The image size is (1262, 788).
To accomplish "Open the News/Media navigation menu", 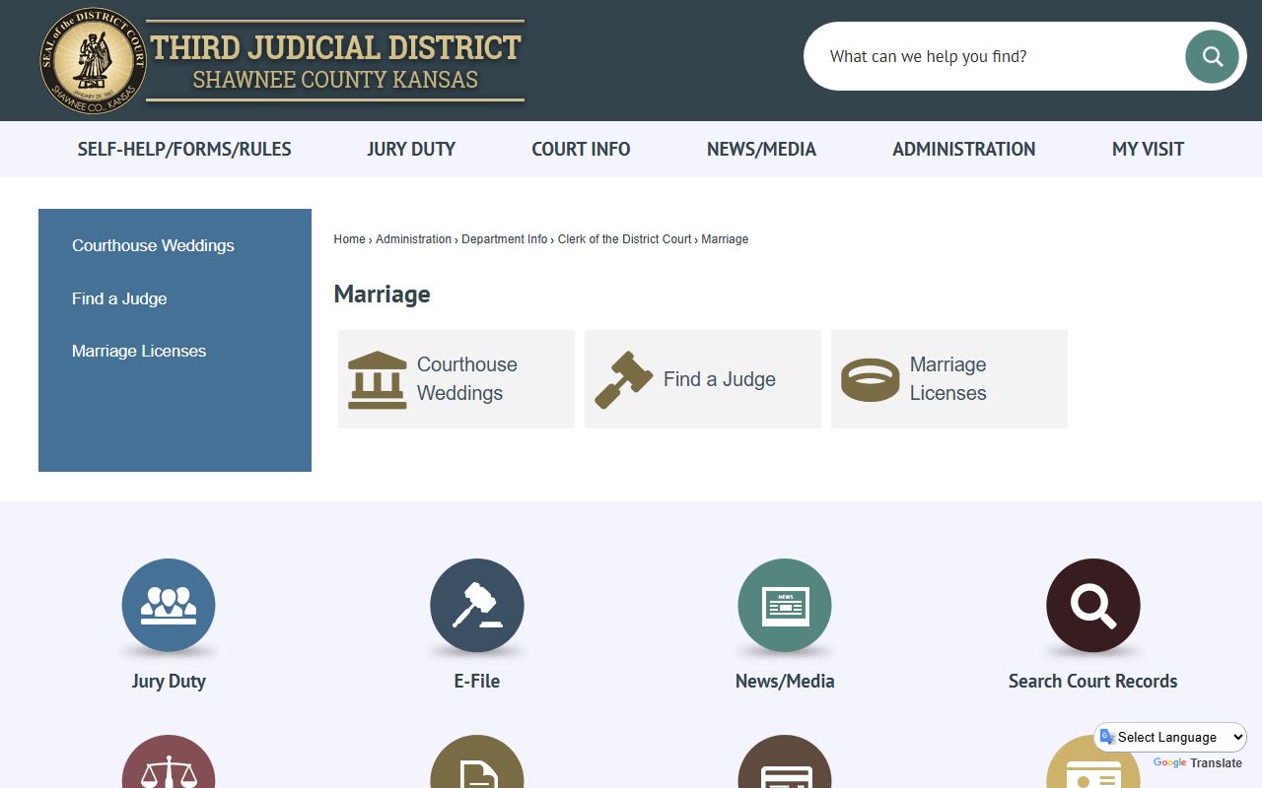I will click(761, 149).
